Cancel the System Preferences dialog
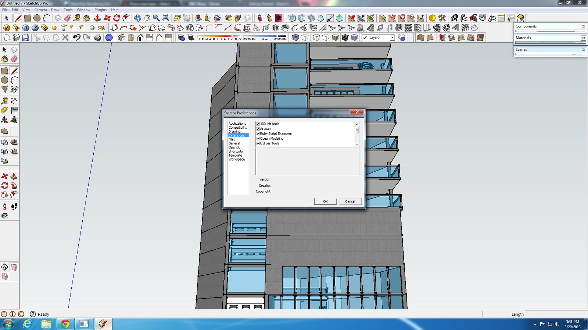588x330 pixels. (350, 201)
